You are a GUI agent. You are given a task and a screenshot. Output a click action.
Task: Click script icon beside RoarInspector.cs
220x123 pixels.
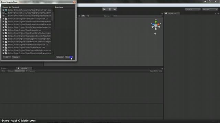pos(6,30)
